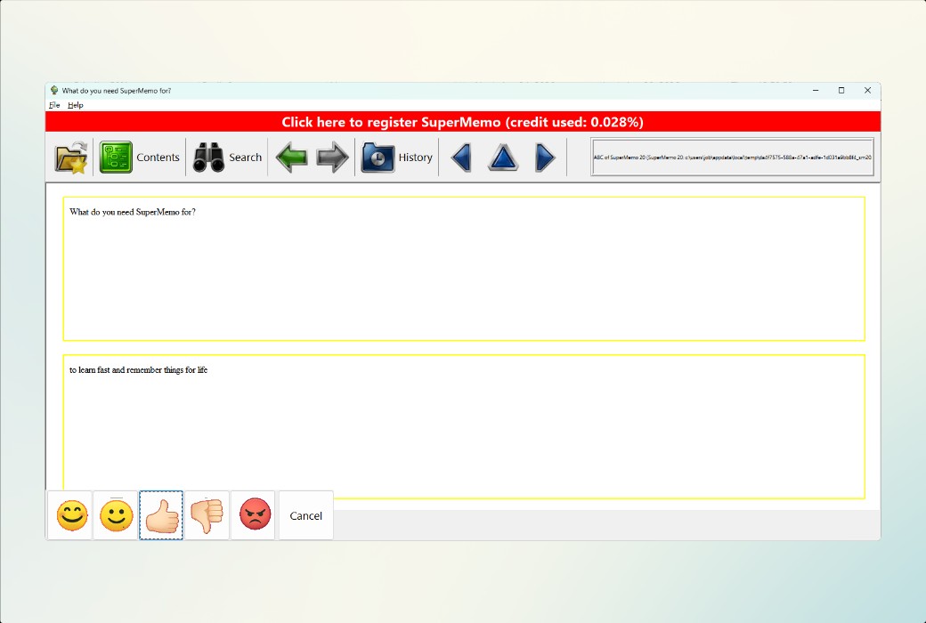Select the glowing smiley grade

pyautogui.click(x=70, y=515)
